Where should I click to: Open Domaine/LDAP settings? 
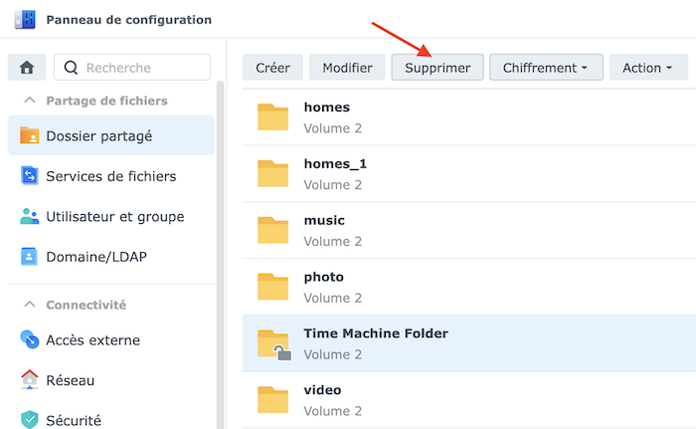coord(95,257)
